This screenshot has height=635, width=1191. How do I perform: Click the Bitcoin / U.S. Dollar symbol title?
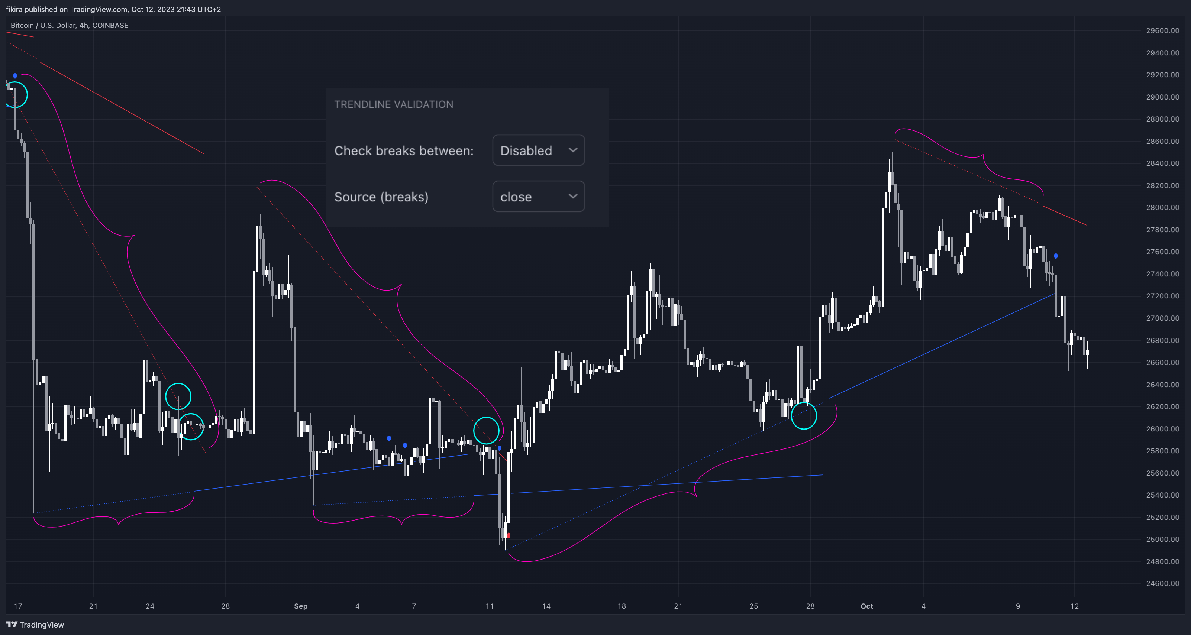70,25
